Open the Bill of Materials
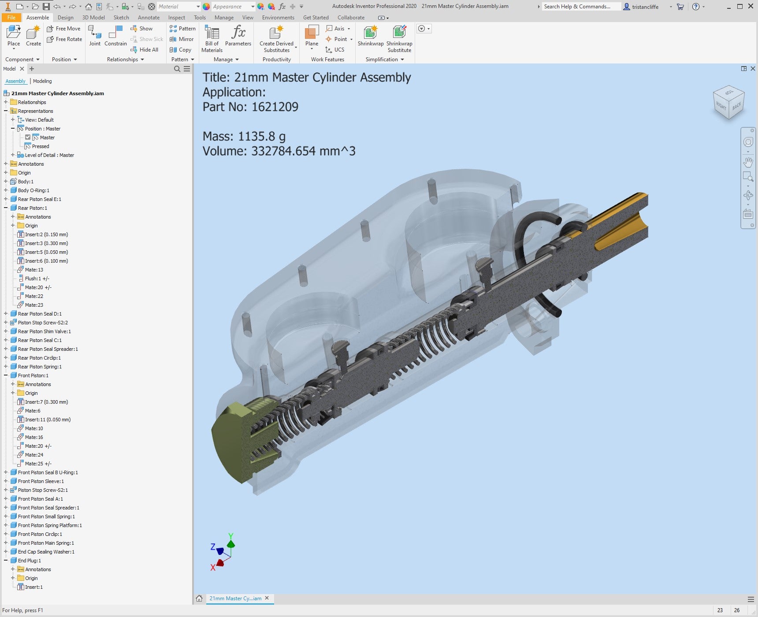758x617 pixels. click(212, 37)
